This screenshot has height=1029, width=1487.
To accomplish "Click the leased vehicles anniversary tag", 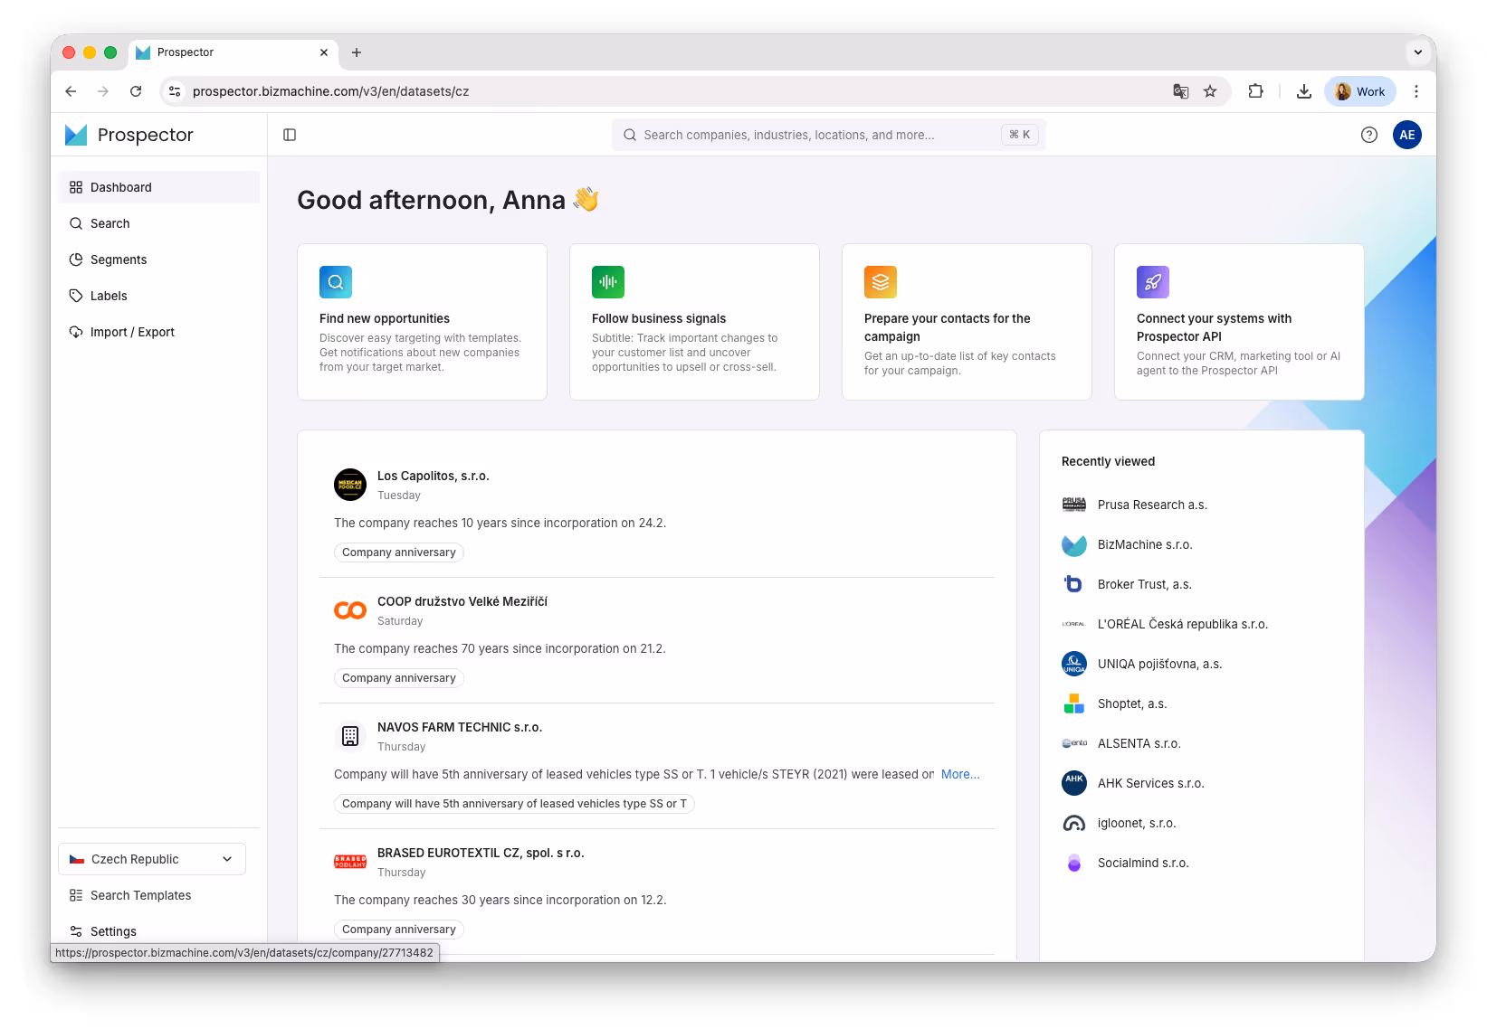I will point(514,804).
